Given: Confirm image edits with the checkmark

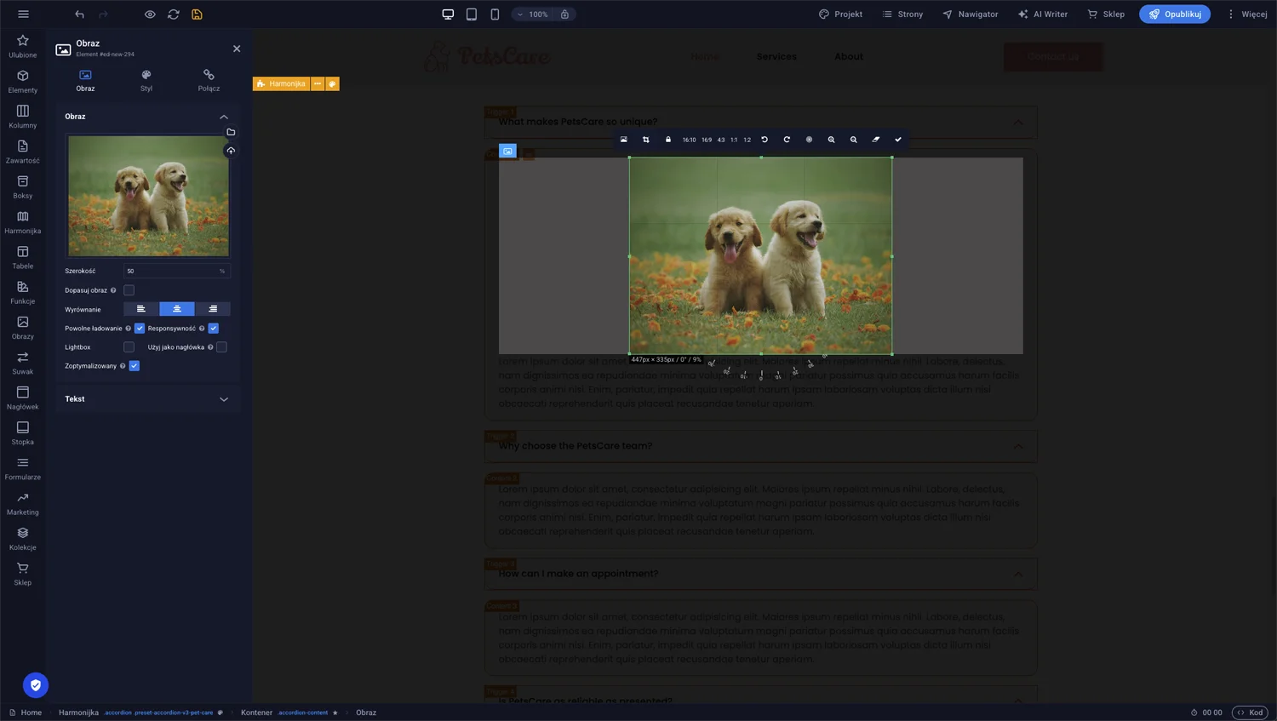Looking at the screenshot, I should (x=898, y=140).
